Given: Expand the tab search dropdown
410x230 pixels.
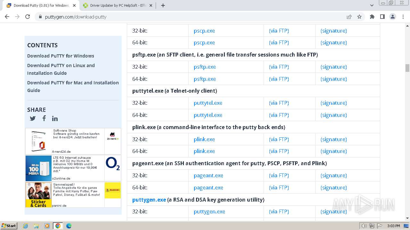Looking at the screenshot, I should click(x=372, y=5).
